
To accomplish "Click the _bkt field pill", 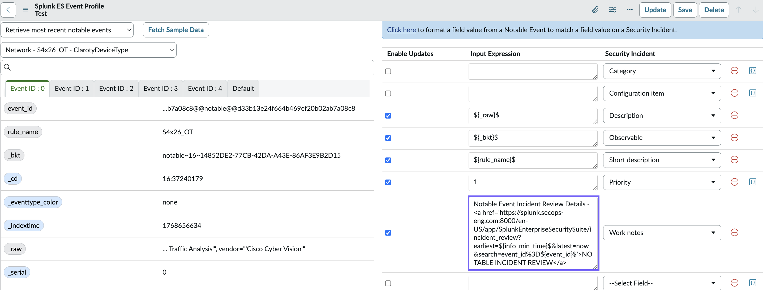I will pyautogui.click(x=14, y=155).
